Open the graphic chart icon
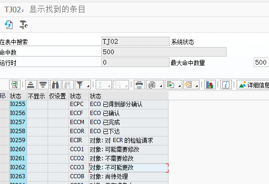This screenshot has height=184, width=269. click(210, 85)
